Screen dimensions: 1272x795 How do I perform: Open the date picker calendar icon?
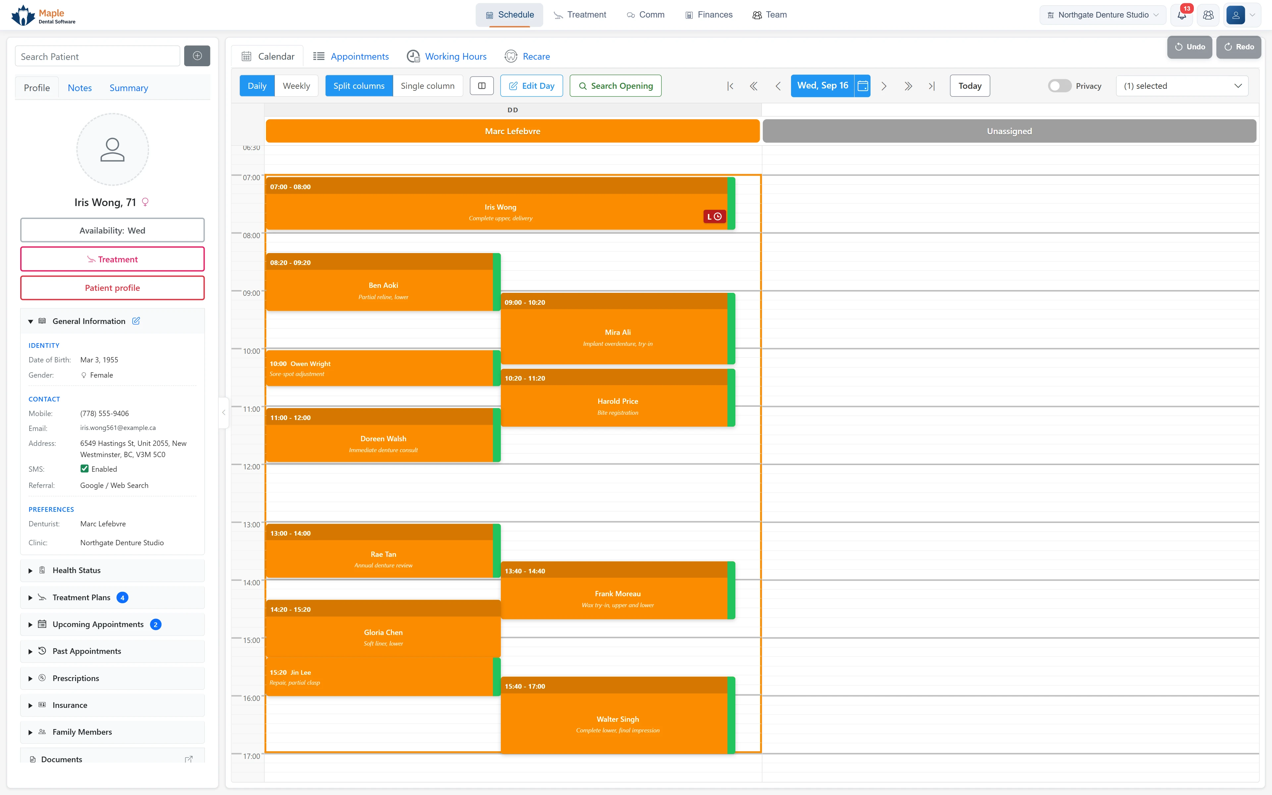tap(863, 86)
